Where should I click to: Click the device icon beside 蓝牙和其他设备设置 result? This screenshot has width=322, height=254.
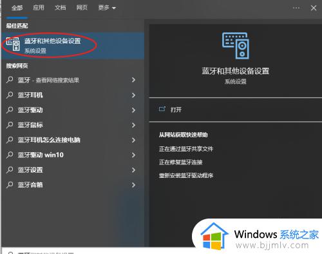(13, 44)
